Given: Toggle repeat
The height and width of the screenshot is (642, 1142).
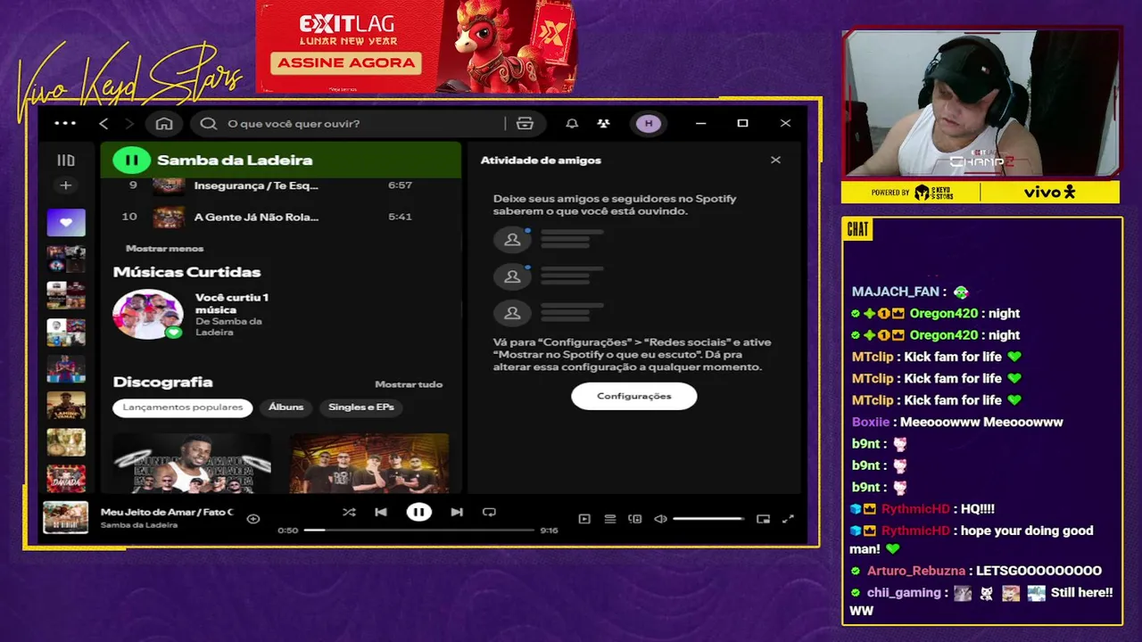Looking at the screenshot, I should pos(489,512).
